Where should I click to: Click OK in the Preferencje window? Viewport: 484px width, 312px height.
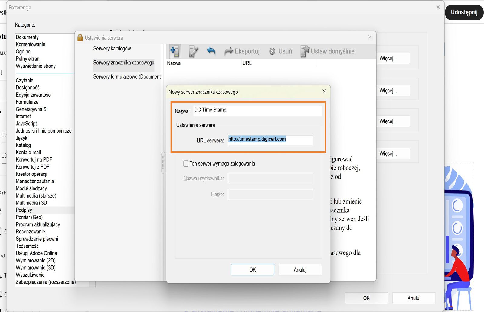366,298
